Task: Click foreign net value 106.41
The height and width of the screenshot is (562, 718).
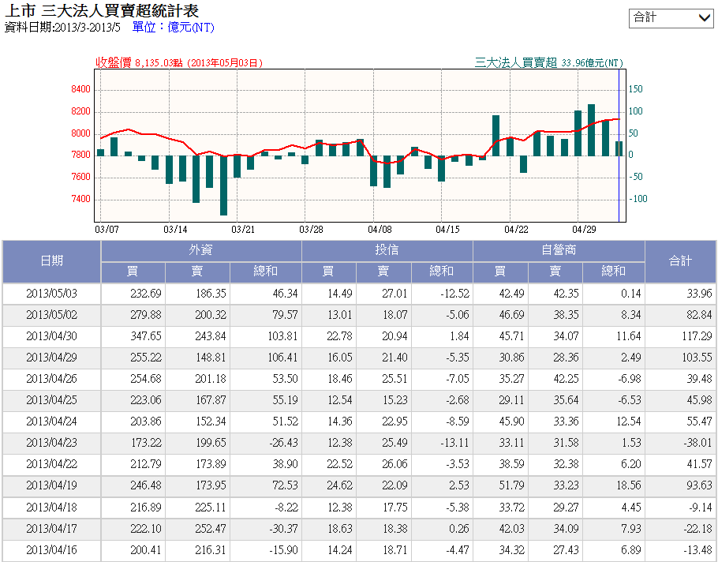Action: coord(282,358)
